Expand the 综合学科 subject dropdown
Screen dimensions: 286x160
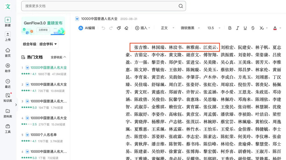click(48, 44)
